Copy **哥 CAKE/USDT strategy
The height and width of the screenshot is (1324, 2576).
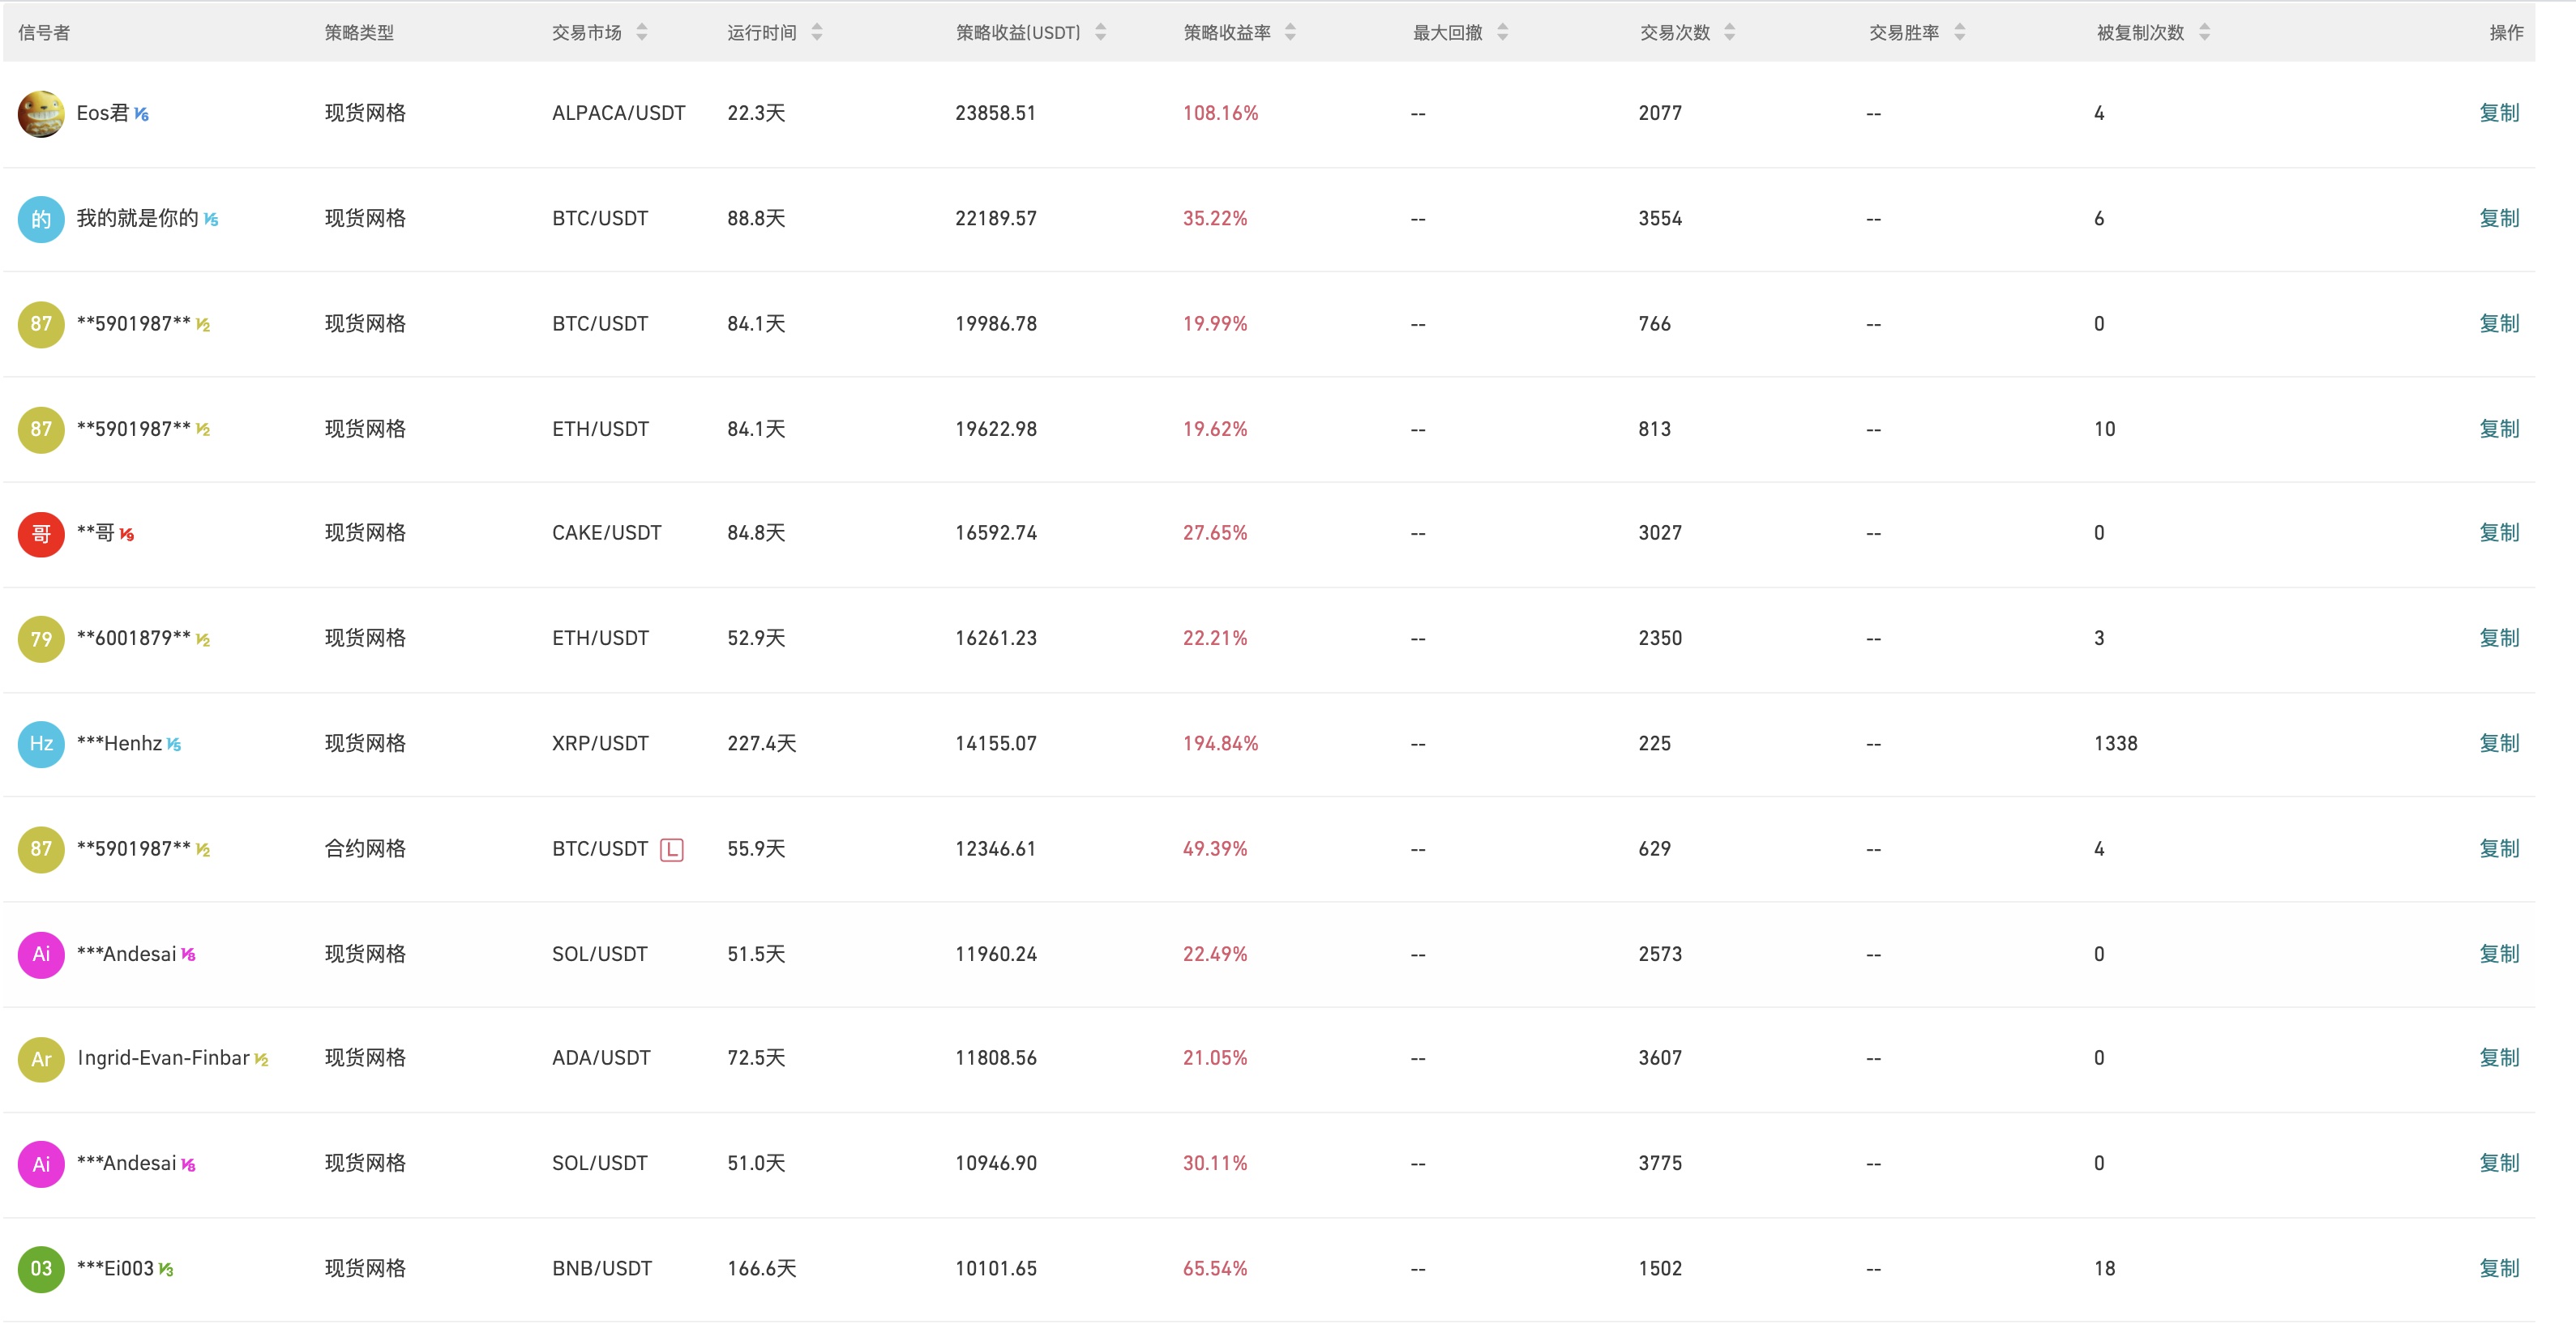(x=2499, y=532)
